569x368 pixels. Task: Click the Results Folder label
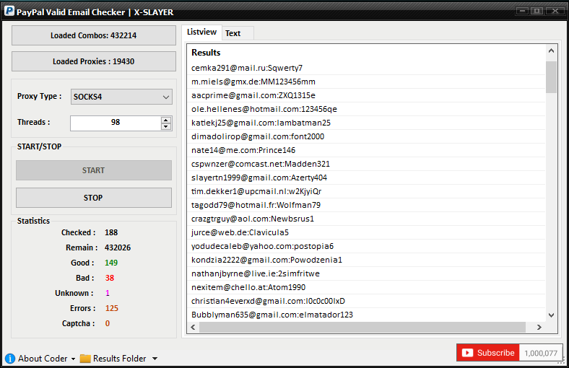(119, 358)
